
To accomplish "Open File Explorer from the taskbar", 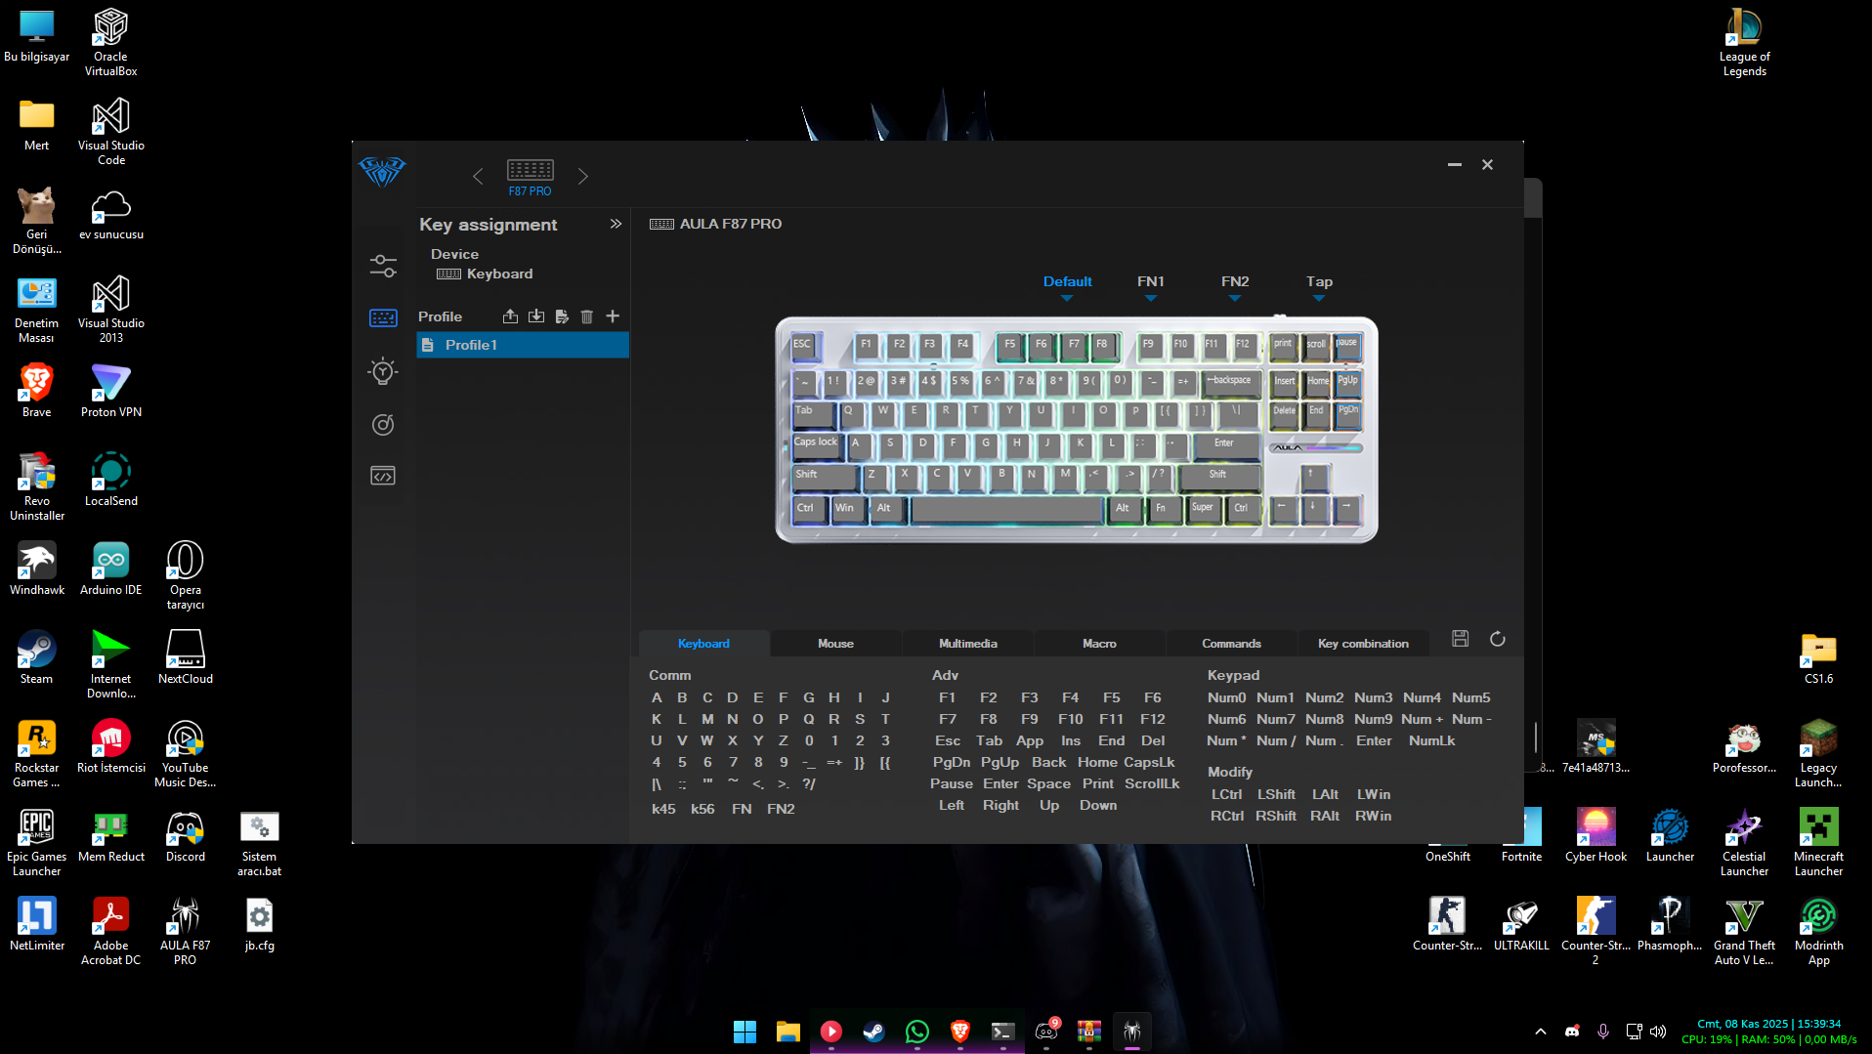I will click(787, 1032).
